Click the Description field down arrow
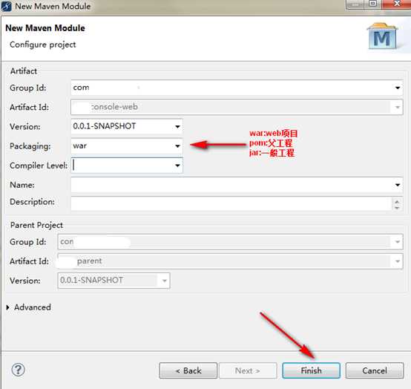Screen dimensions: 411x389 (397, 208)
